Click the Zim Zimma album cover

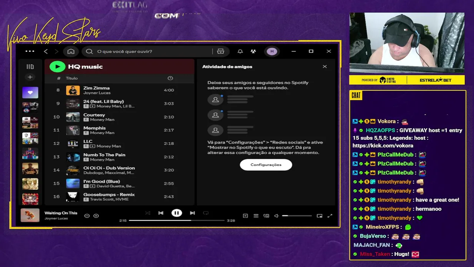[x=73, y=90]
